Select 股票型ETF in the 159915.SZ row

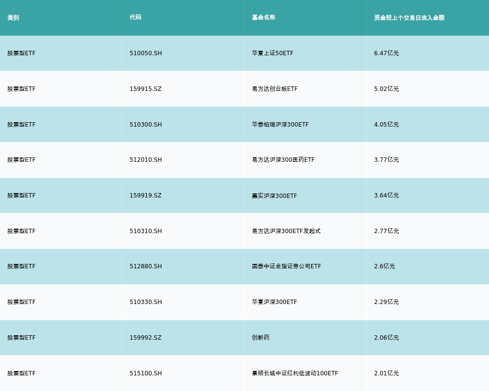[22, 89]
